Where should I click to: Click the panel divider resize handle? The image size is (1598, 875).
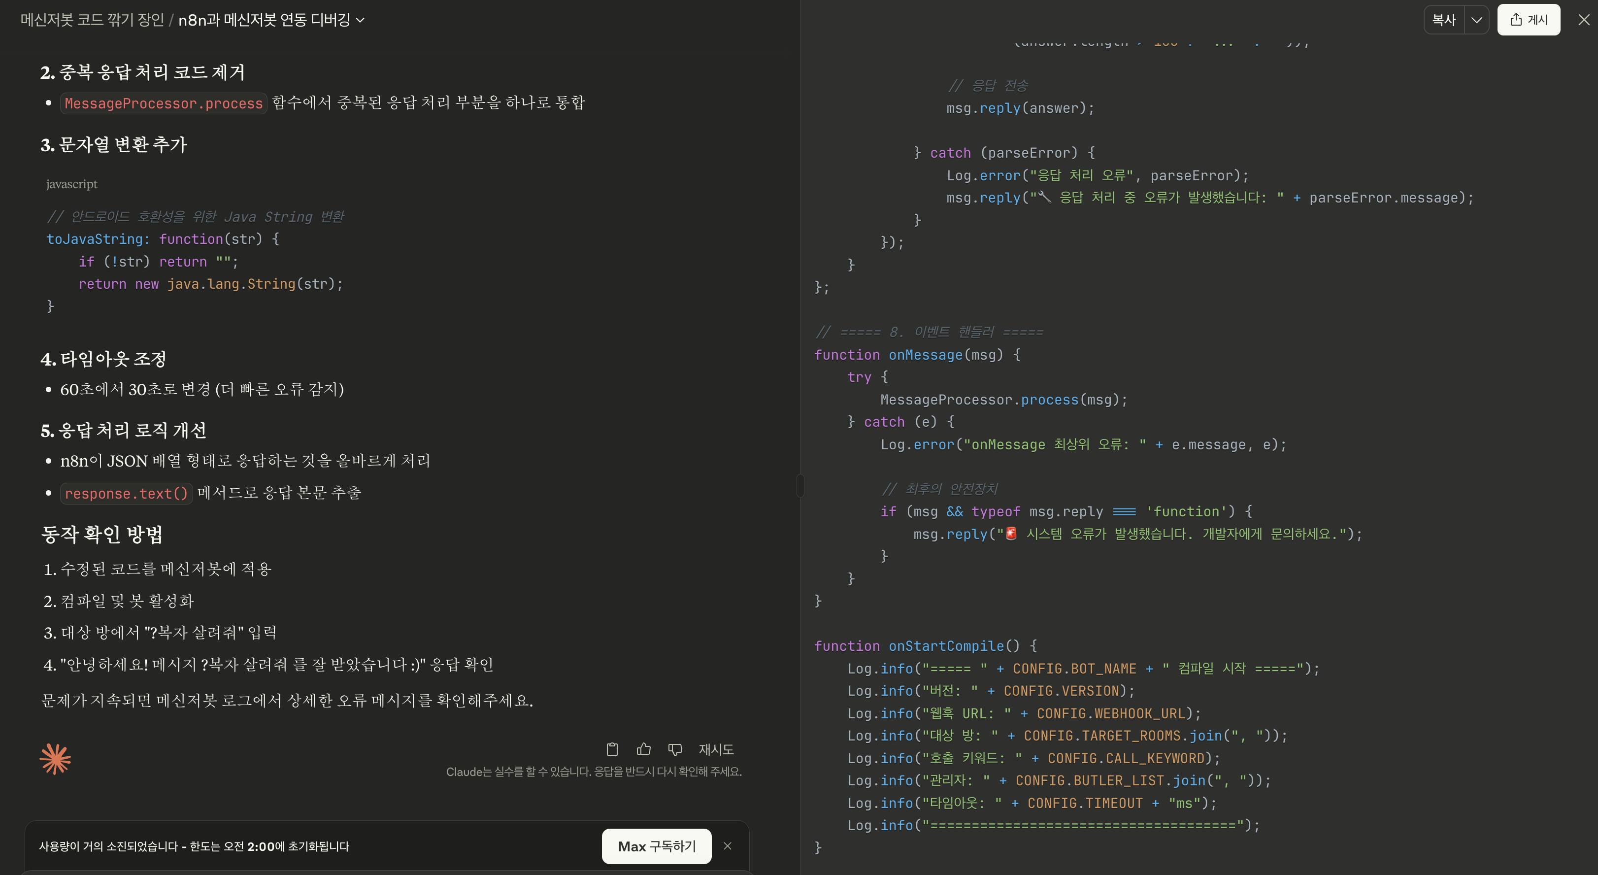tap(799, 485)
